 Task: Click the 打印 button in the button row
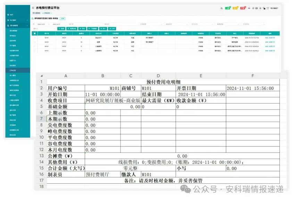coord(112,28)
